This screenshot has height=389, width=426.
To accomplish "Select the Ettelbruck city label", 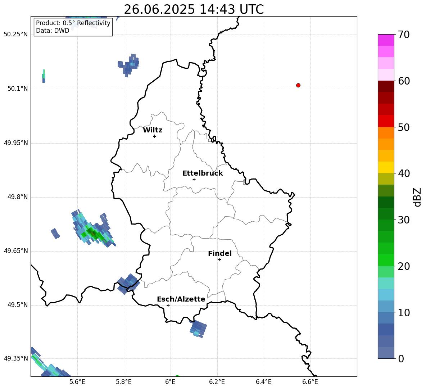I will 203,173.
